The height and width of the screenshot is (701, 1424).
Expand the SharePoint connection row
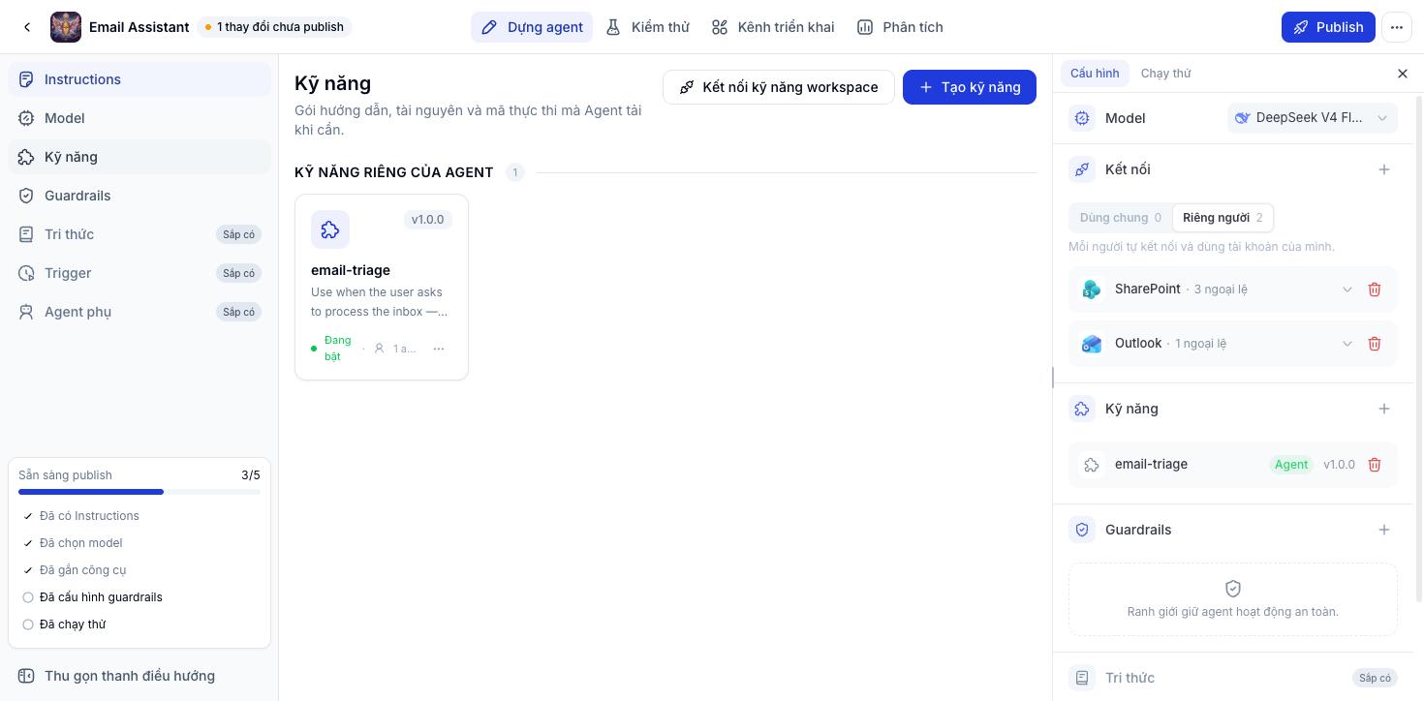(1347, 290)
